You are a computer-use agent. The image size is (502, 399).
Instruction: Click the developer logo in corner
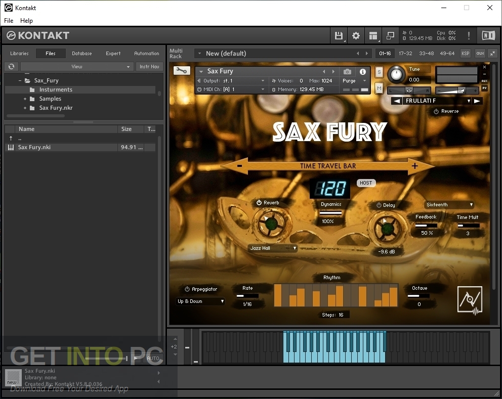click(x=470, y=300)
